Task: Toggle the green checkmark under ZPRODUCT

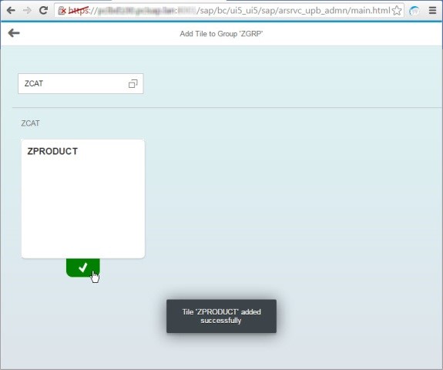Action: pos(83,267)
